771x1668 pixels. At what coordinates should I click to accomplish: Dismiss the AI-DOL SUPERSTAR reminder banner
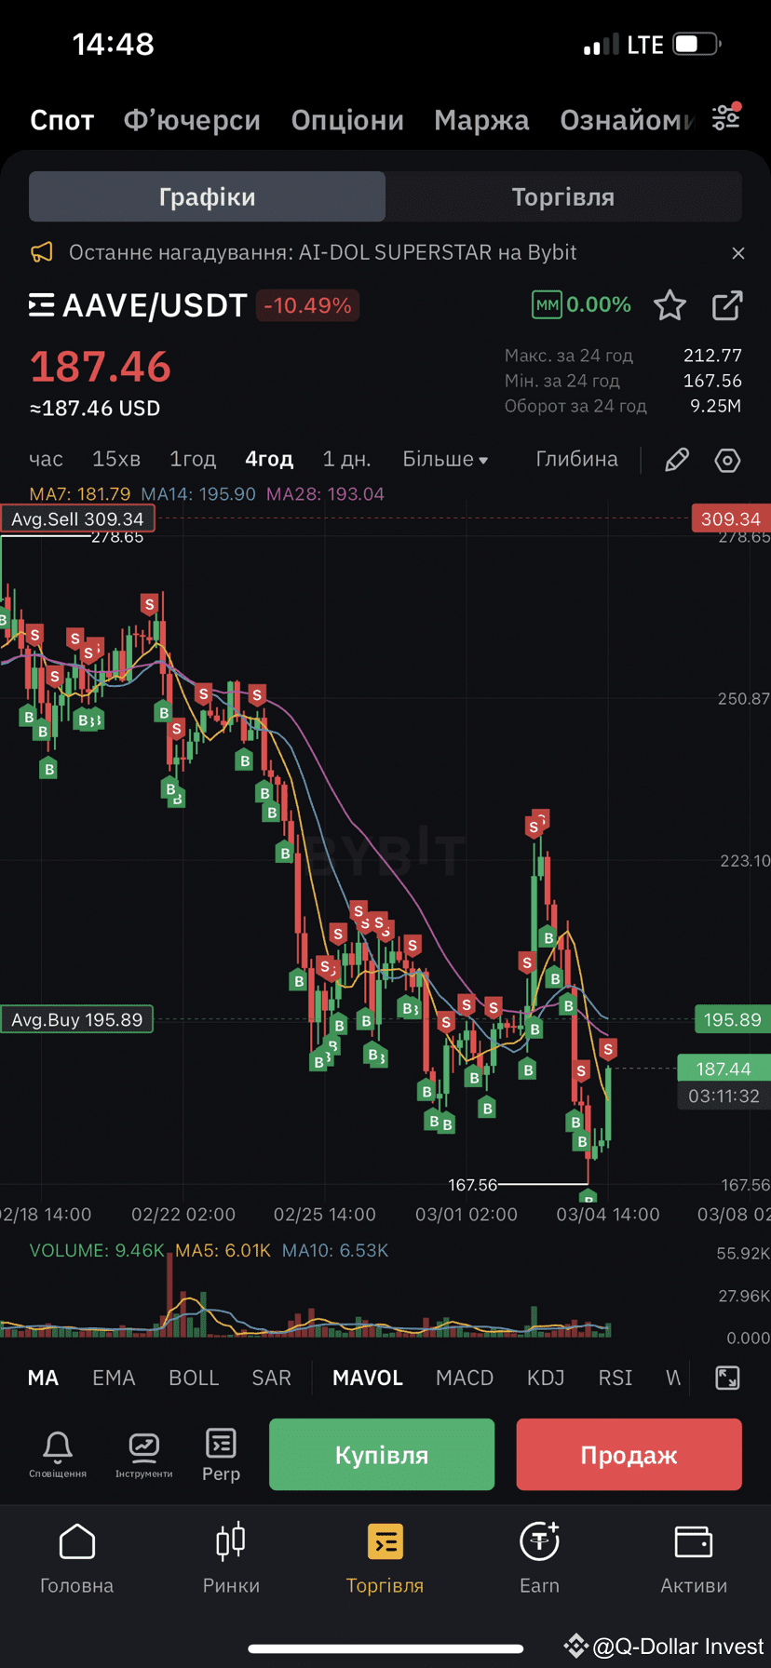[738, 253]
